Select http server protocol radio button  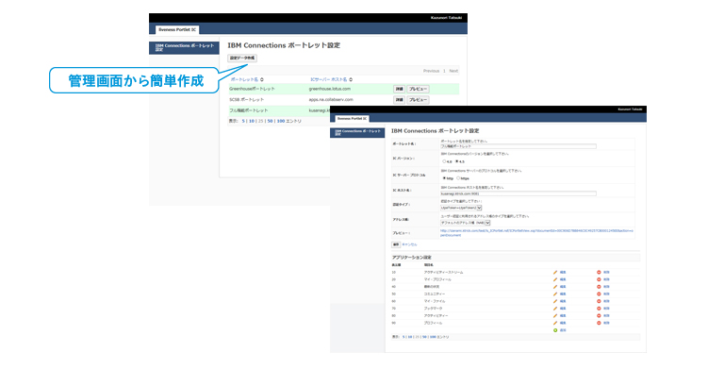(444, 178)
